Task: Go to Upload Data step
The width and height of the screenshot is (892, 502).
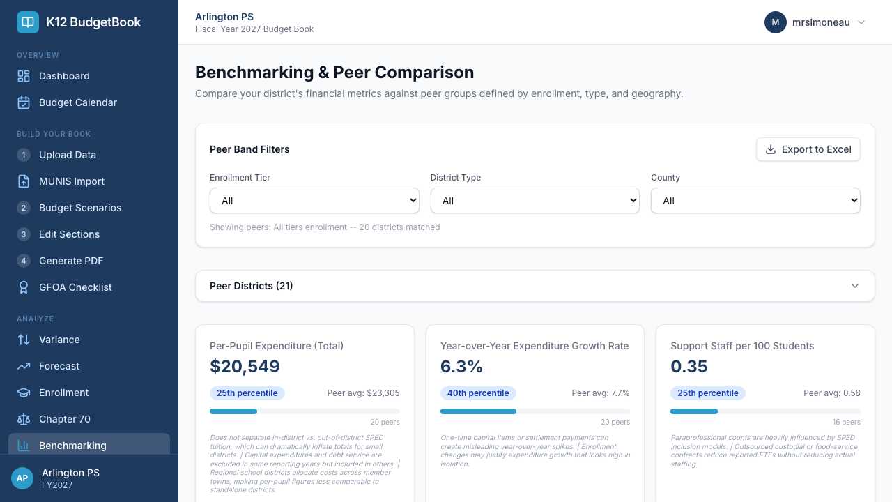Action: [x=68, y=155]
